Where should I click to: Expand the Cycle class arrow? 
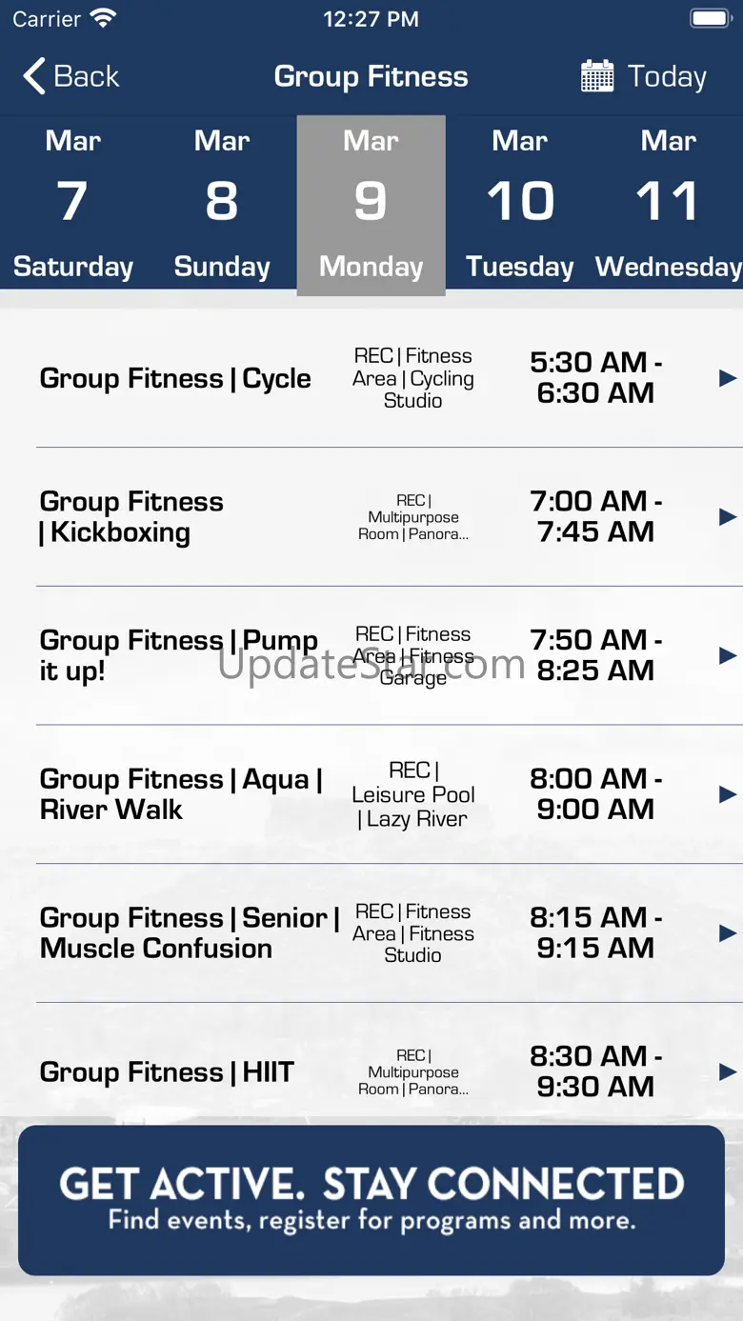tap(728, 378)
